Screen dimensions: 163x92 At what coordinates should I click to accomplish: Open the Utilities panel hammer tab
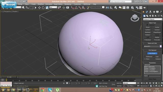click(161, 12)
